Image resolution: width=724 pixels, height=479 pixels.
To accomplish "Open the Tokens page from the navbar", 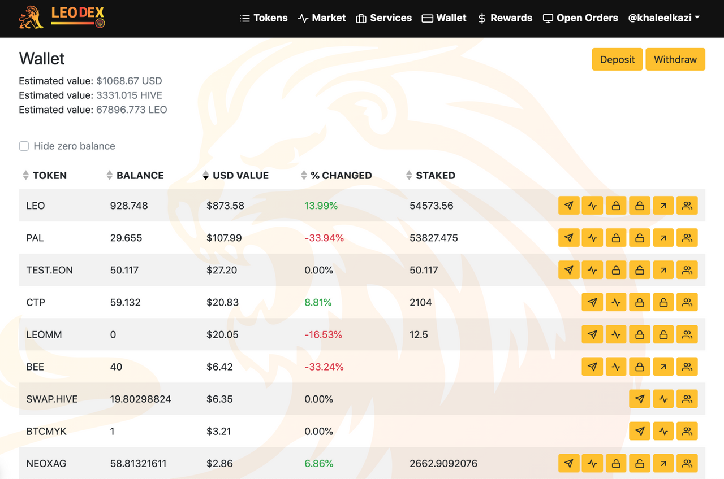I will point(264,18).
